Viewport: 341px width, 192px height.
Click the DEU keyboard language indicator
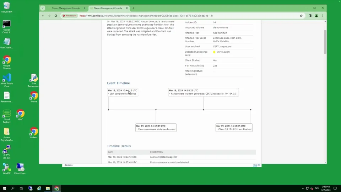click(x=317, y=188)
